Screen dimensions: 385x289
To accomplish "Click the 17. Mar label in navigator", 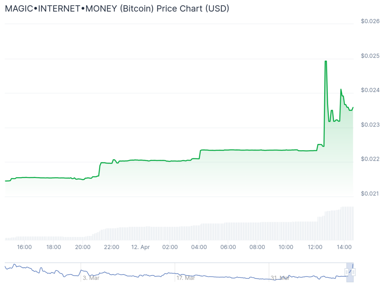I will [x=186, y=278].
